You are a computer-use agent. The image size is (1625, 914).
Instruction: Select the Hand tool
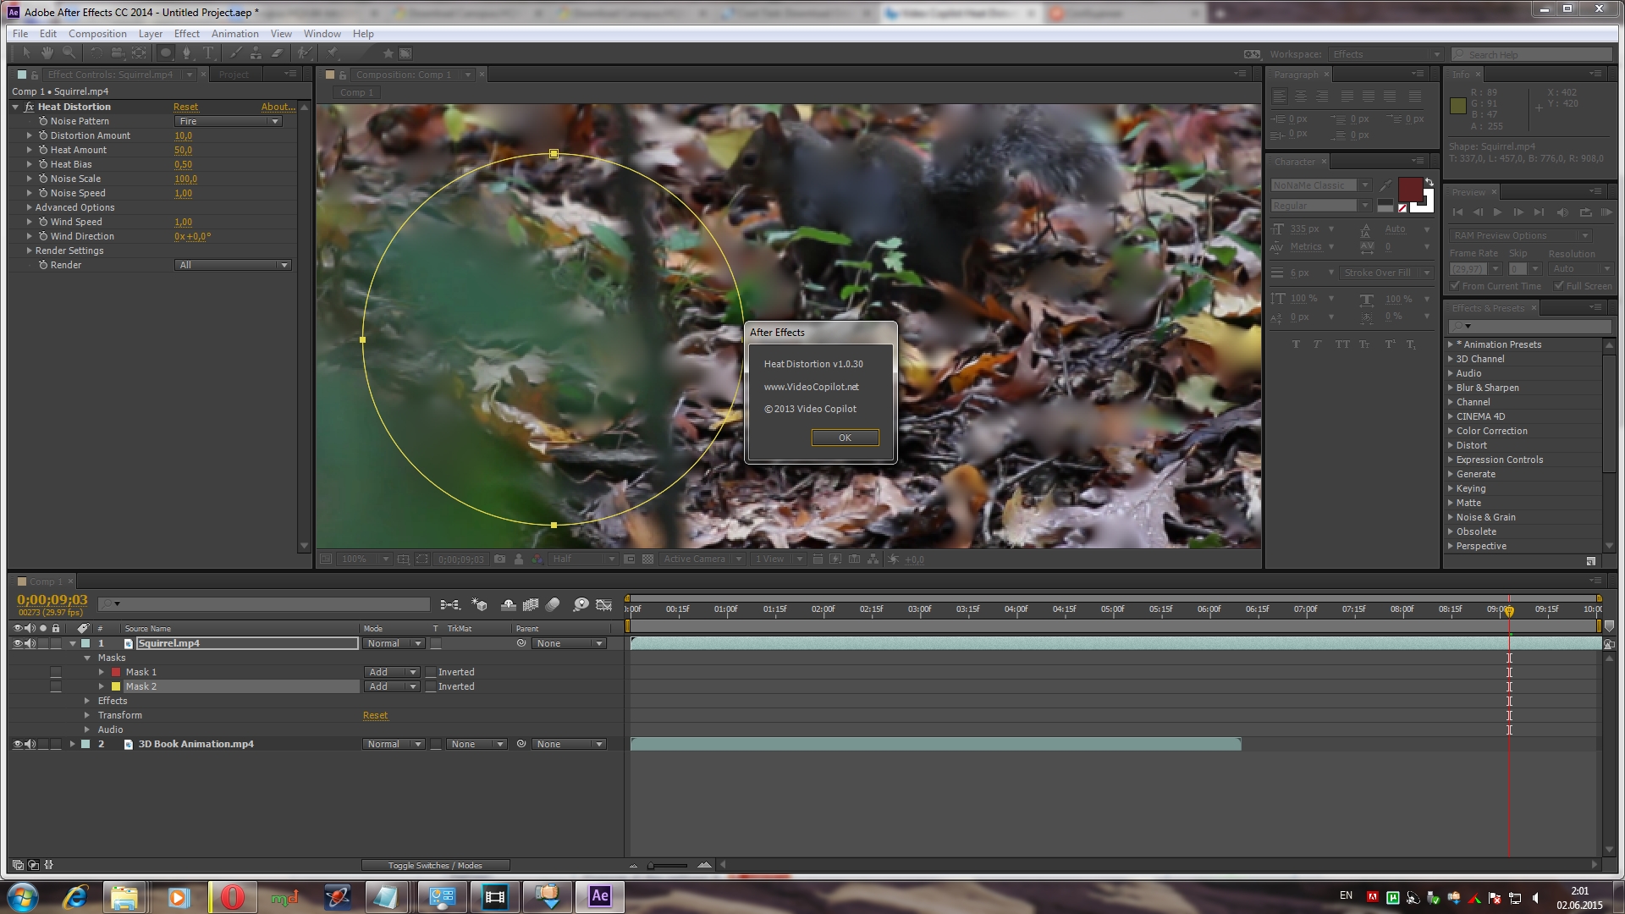pos(47,53)
